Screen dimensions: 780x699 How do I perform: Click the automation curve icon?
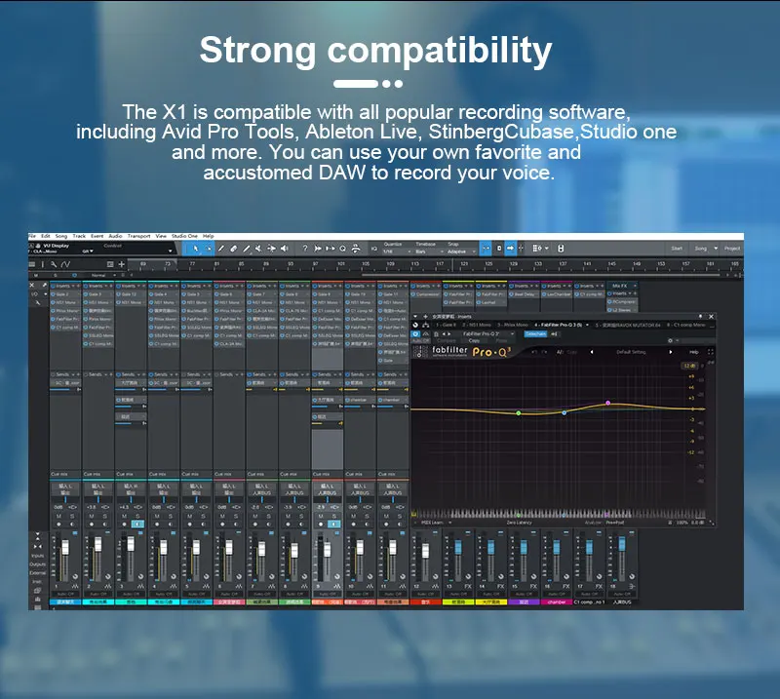[65, 264]
